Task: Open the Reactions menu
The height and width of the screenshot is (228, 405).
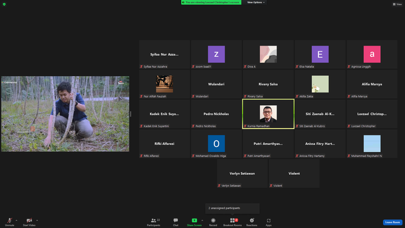Action: (x=252, y=222)
